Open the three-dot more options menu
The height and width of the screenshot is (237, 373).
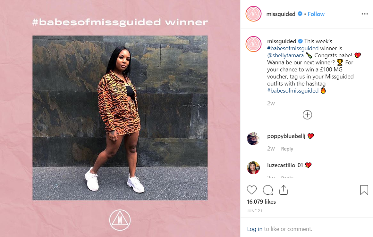(365, 14)
